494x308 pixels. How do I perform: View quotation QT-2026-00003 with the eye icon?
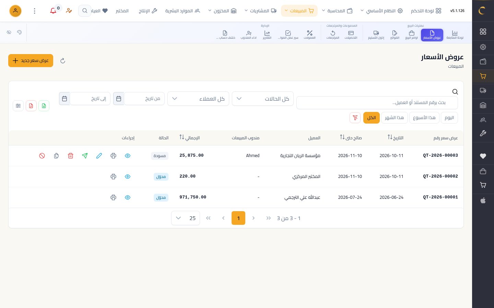click(128, 156)
